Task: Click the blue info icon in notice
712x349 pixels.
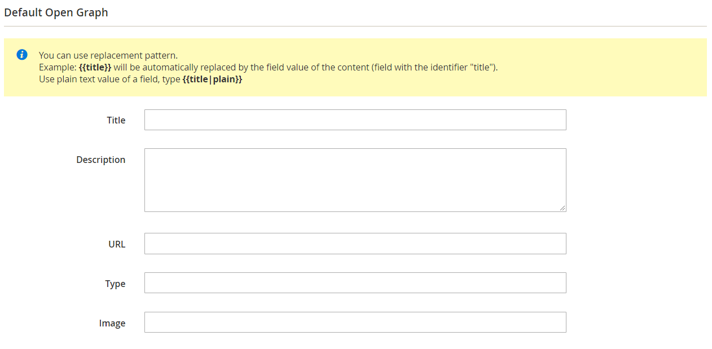Action: (22, 55)
